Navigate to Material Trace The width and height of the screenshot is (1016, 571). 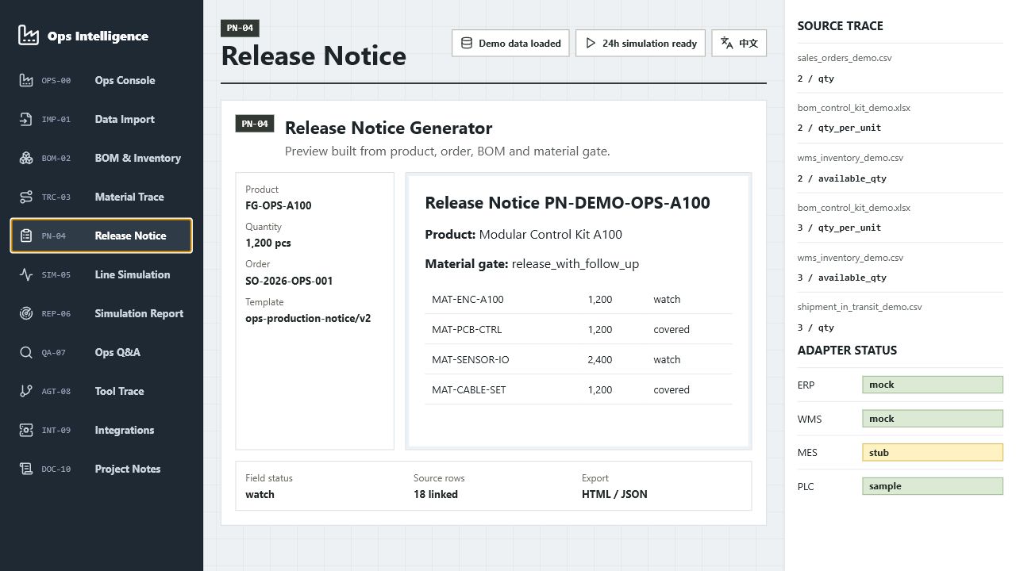102,197
